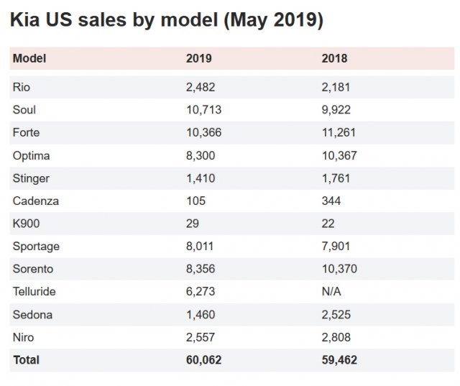Select the Sportage row label
460x386 pixels.
(x=36, y=247)
